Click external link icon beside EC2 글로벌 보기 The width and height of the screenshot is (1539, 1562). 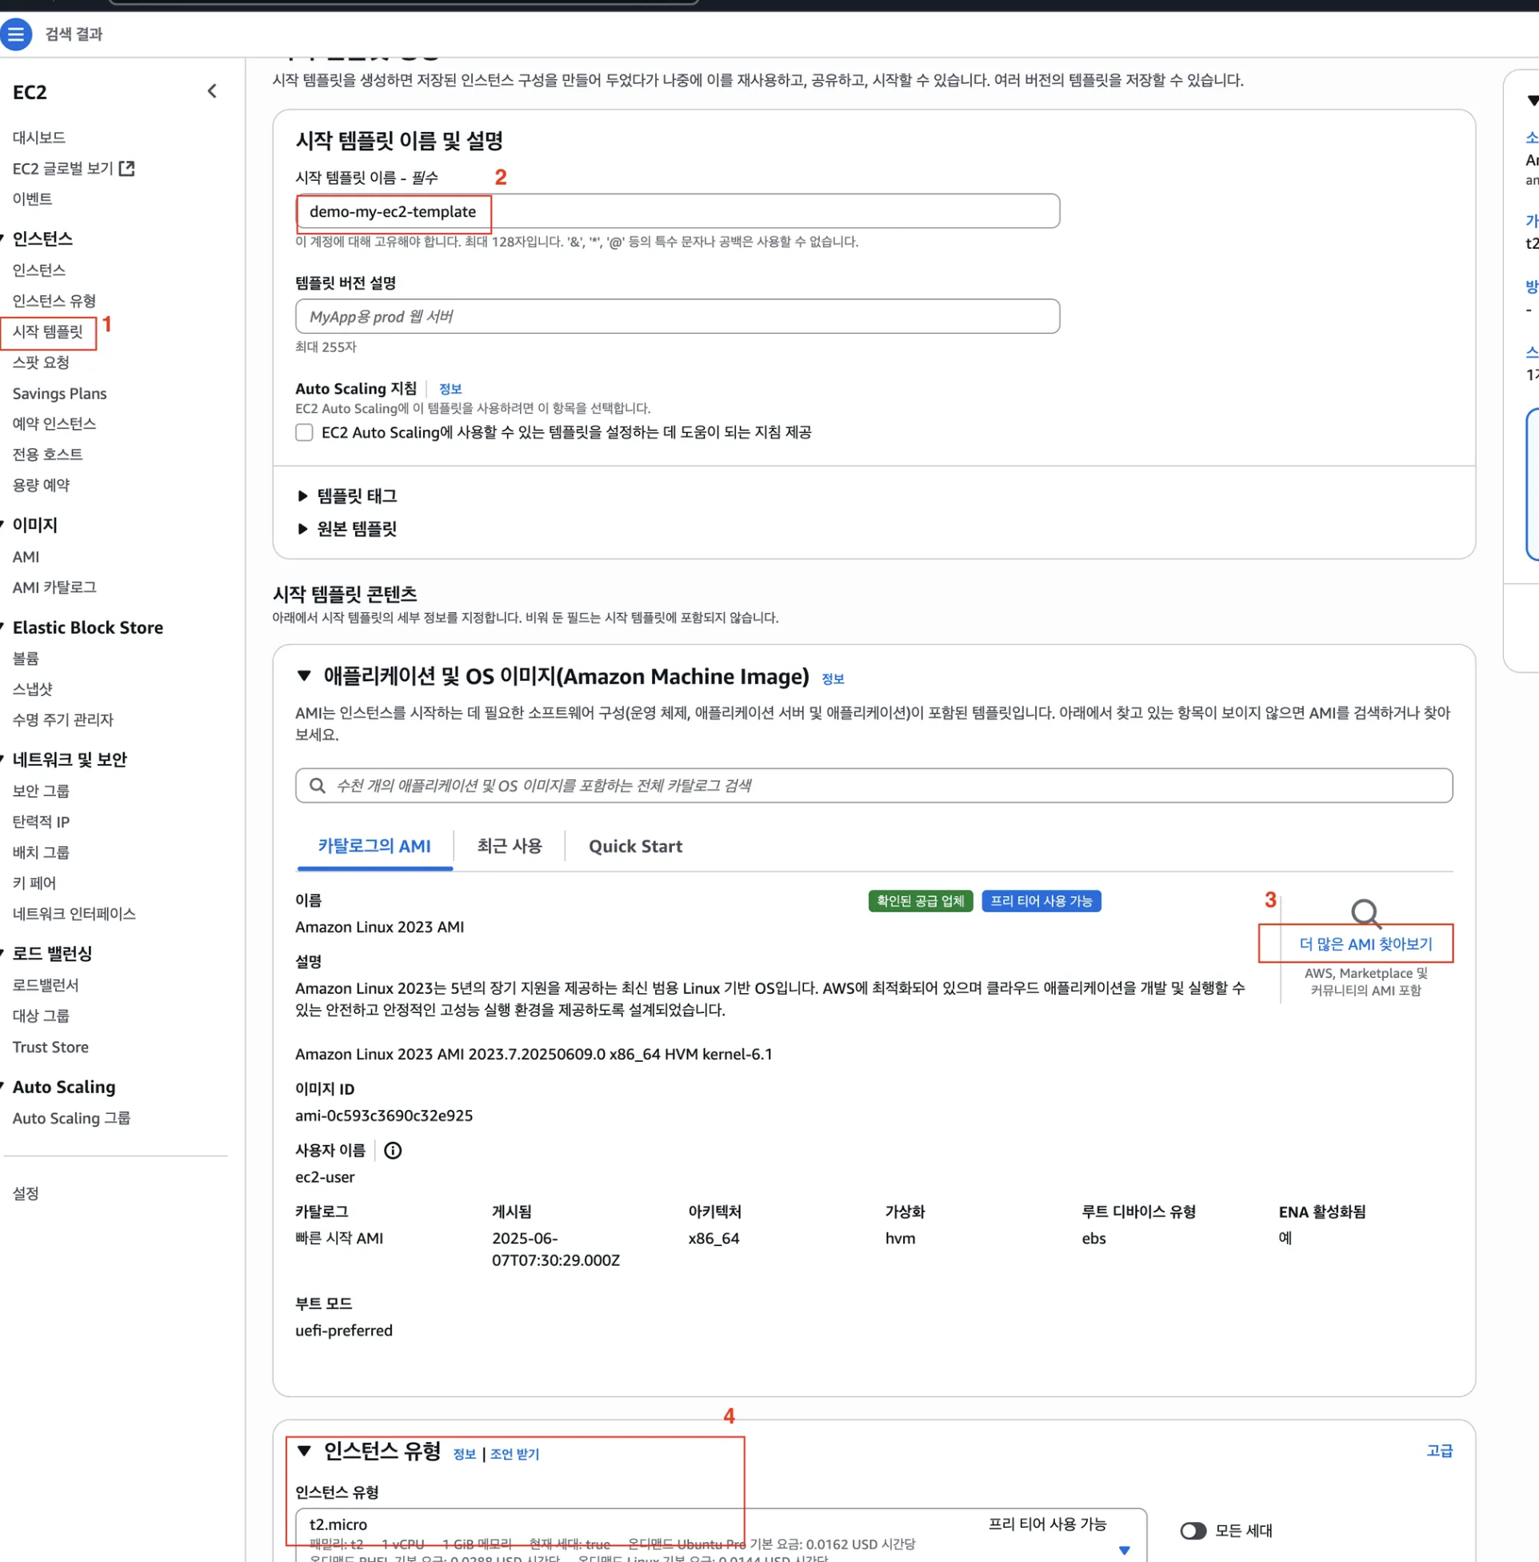[127, 168]
